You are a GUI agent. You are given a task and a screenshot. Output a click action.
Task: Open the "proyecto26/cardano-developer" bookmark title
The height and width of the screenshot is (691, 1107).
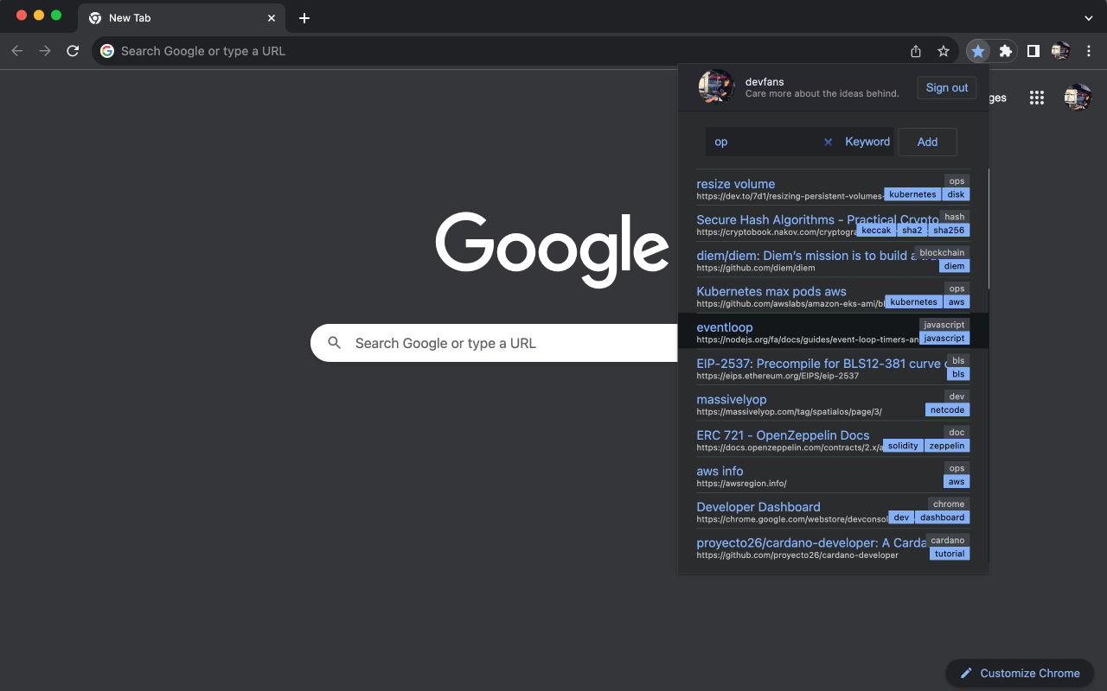click(811, 542)
